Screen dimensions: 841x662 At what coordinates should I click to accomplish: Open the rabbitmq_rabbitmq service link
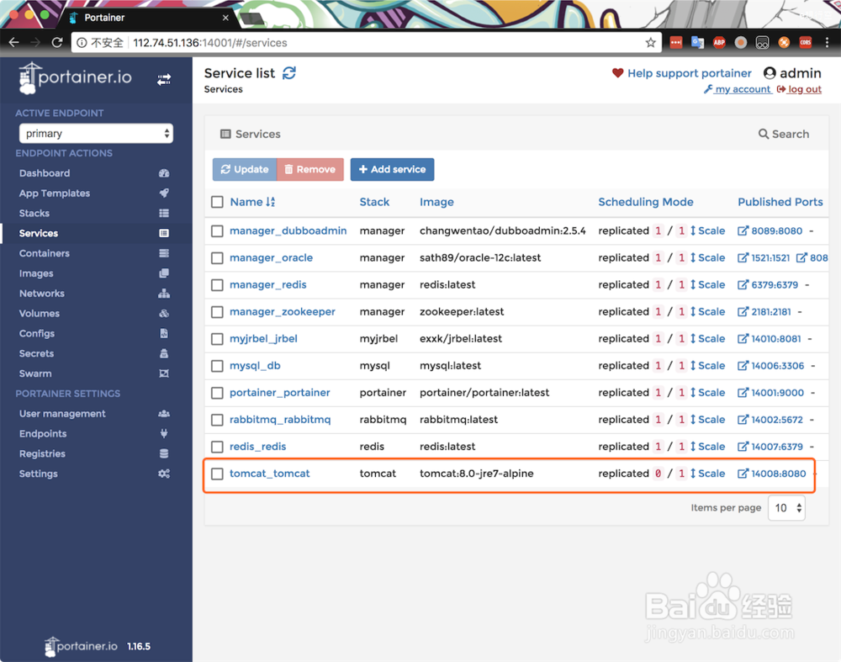coord(280,420)
